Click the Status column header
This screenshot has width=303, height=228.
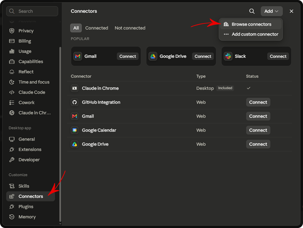tap(252, 76)
